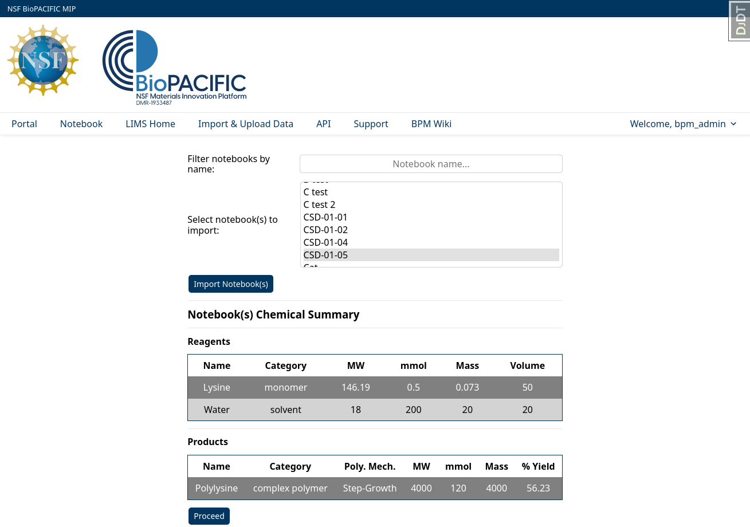Open LIMS Home
The height and width of the screenshot is (527, 750).
pyautogui.click(x=150, y=124)
